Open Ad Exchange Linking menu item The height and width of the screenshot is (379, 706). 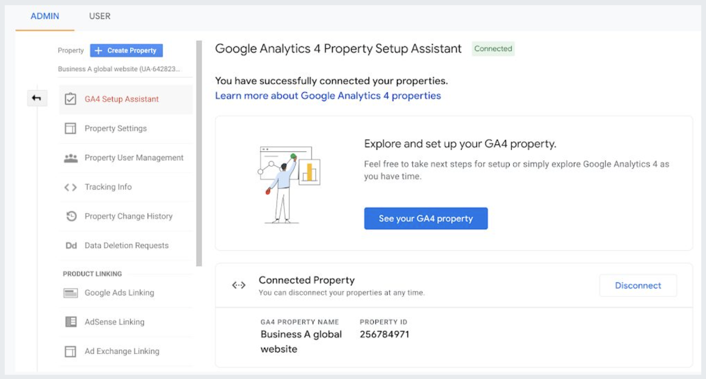click(125, 352)
